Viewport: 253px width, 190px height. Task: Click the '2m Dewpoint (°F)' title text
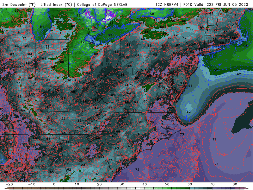click(x=19, y=4)
